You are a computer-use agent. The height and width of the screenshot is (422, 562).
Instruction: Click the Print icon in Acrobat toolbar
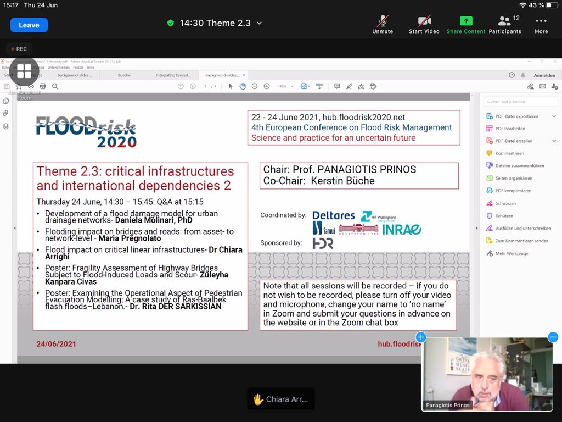coord(43,86)
